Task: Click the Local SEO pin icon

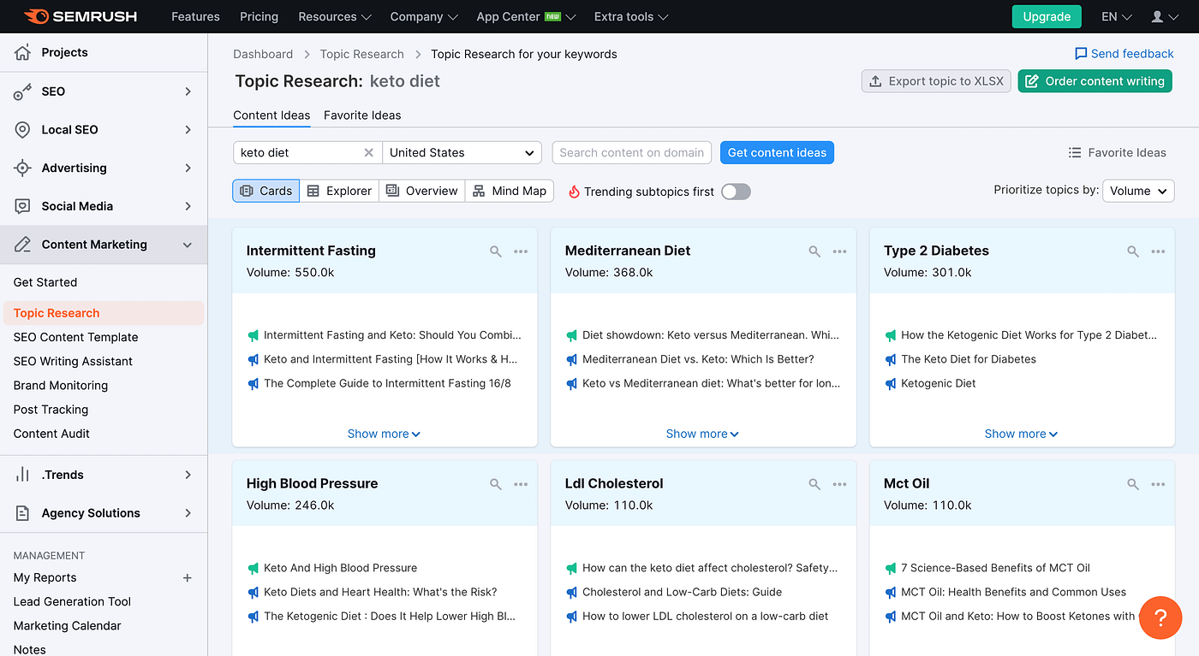Action: (x=22, y=130)
